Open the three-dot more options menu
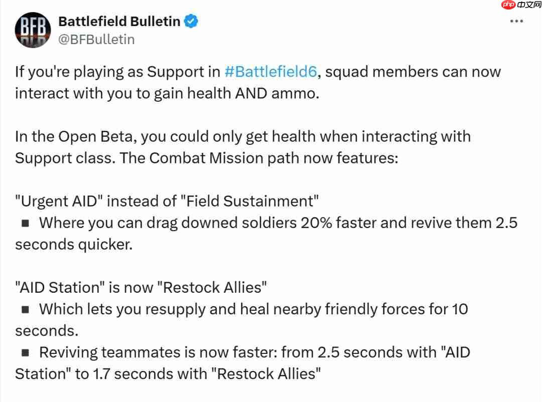542x402 pixels. (517, 22)
